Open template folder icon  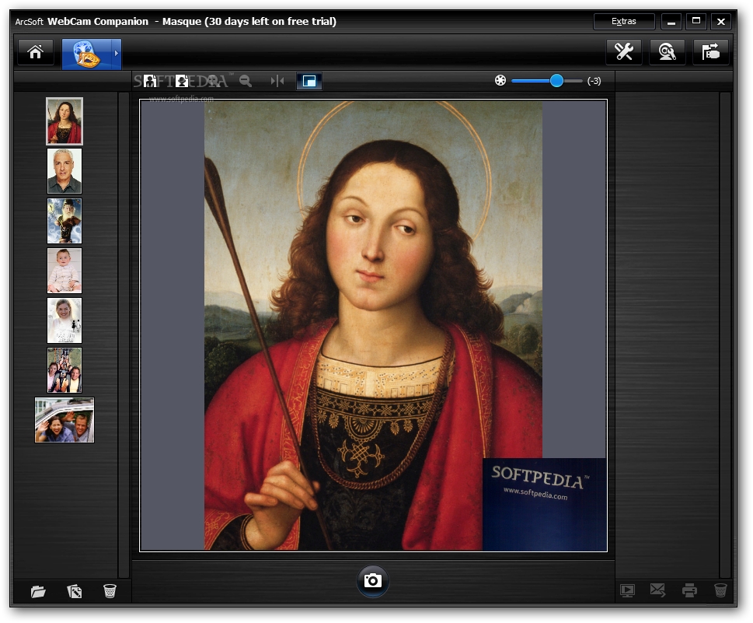[38, 591]
